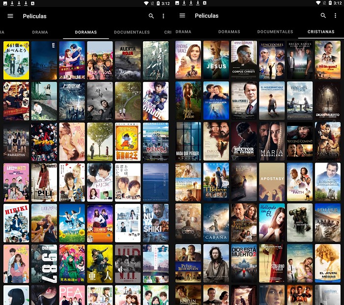The image size is (344, 305).
Task: Open El Milagro de Todos los Santos poster
Action: (328, 182)
